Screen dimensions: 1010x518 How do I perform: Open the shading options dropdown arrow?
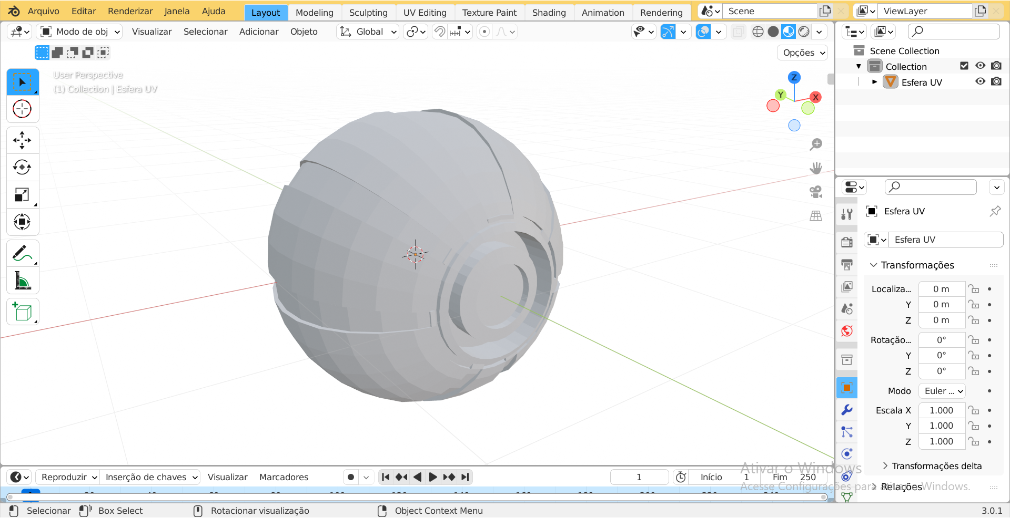(x=819, y=32)
